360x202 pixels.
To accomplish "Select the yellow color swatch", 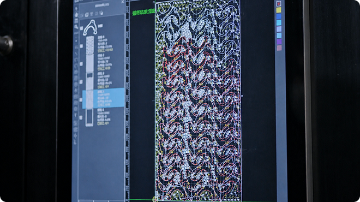I will point(279,10).
